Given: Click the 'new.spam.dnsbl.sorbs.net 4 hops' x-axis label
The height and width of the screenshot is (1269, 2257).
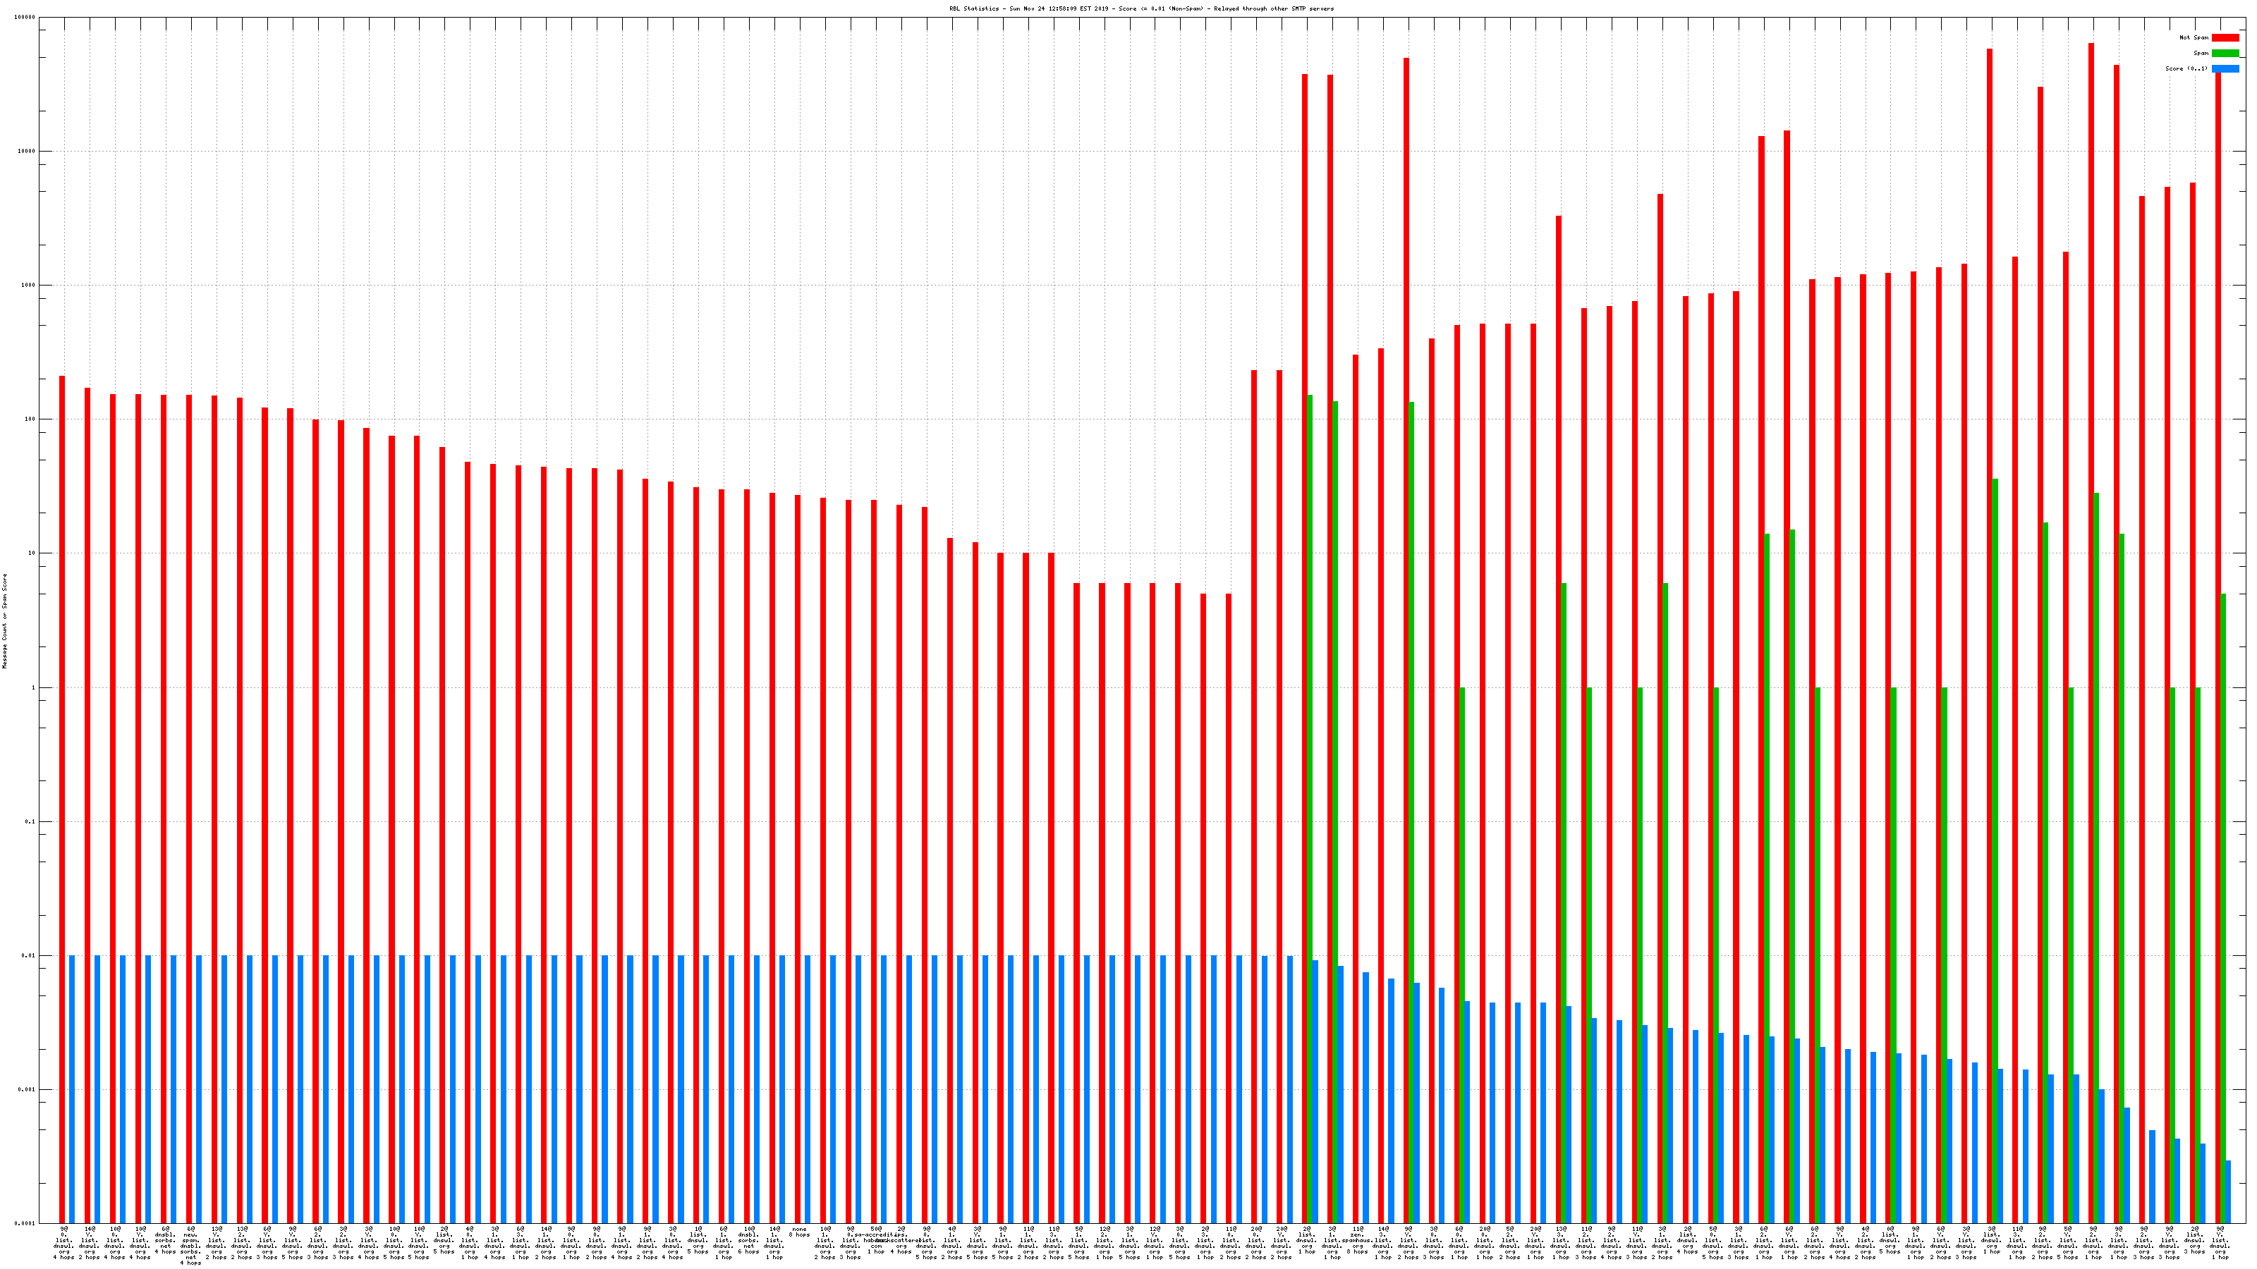Looking at the screenshot, I should tap(190, 1245).
